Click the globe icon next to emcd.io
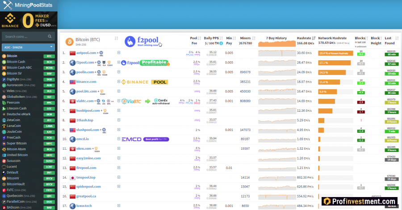 coord(72,139)
